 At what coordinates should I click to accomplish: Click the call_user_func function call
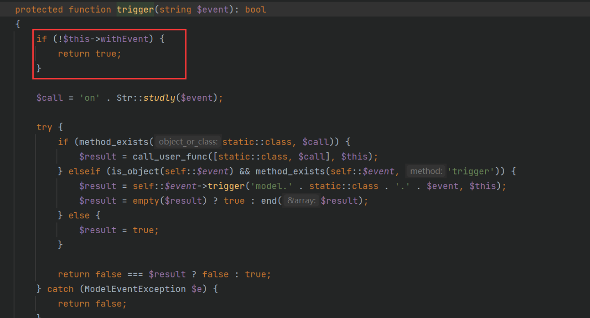(170, 157)
